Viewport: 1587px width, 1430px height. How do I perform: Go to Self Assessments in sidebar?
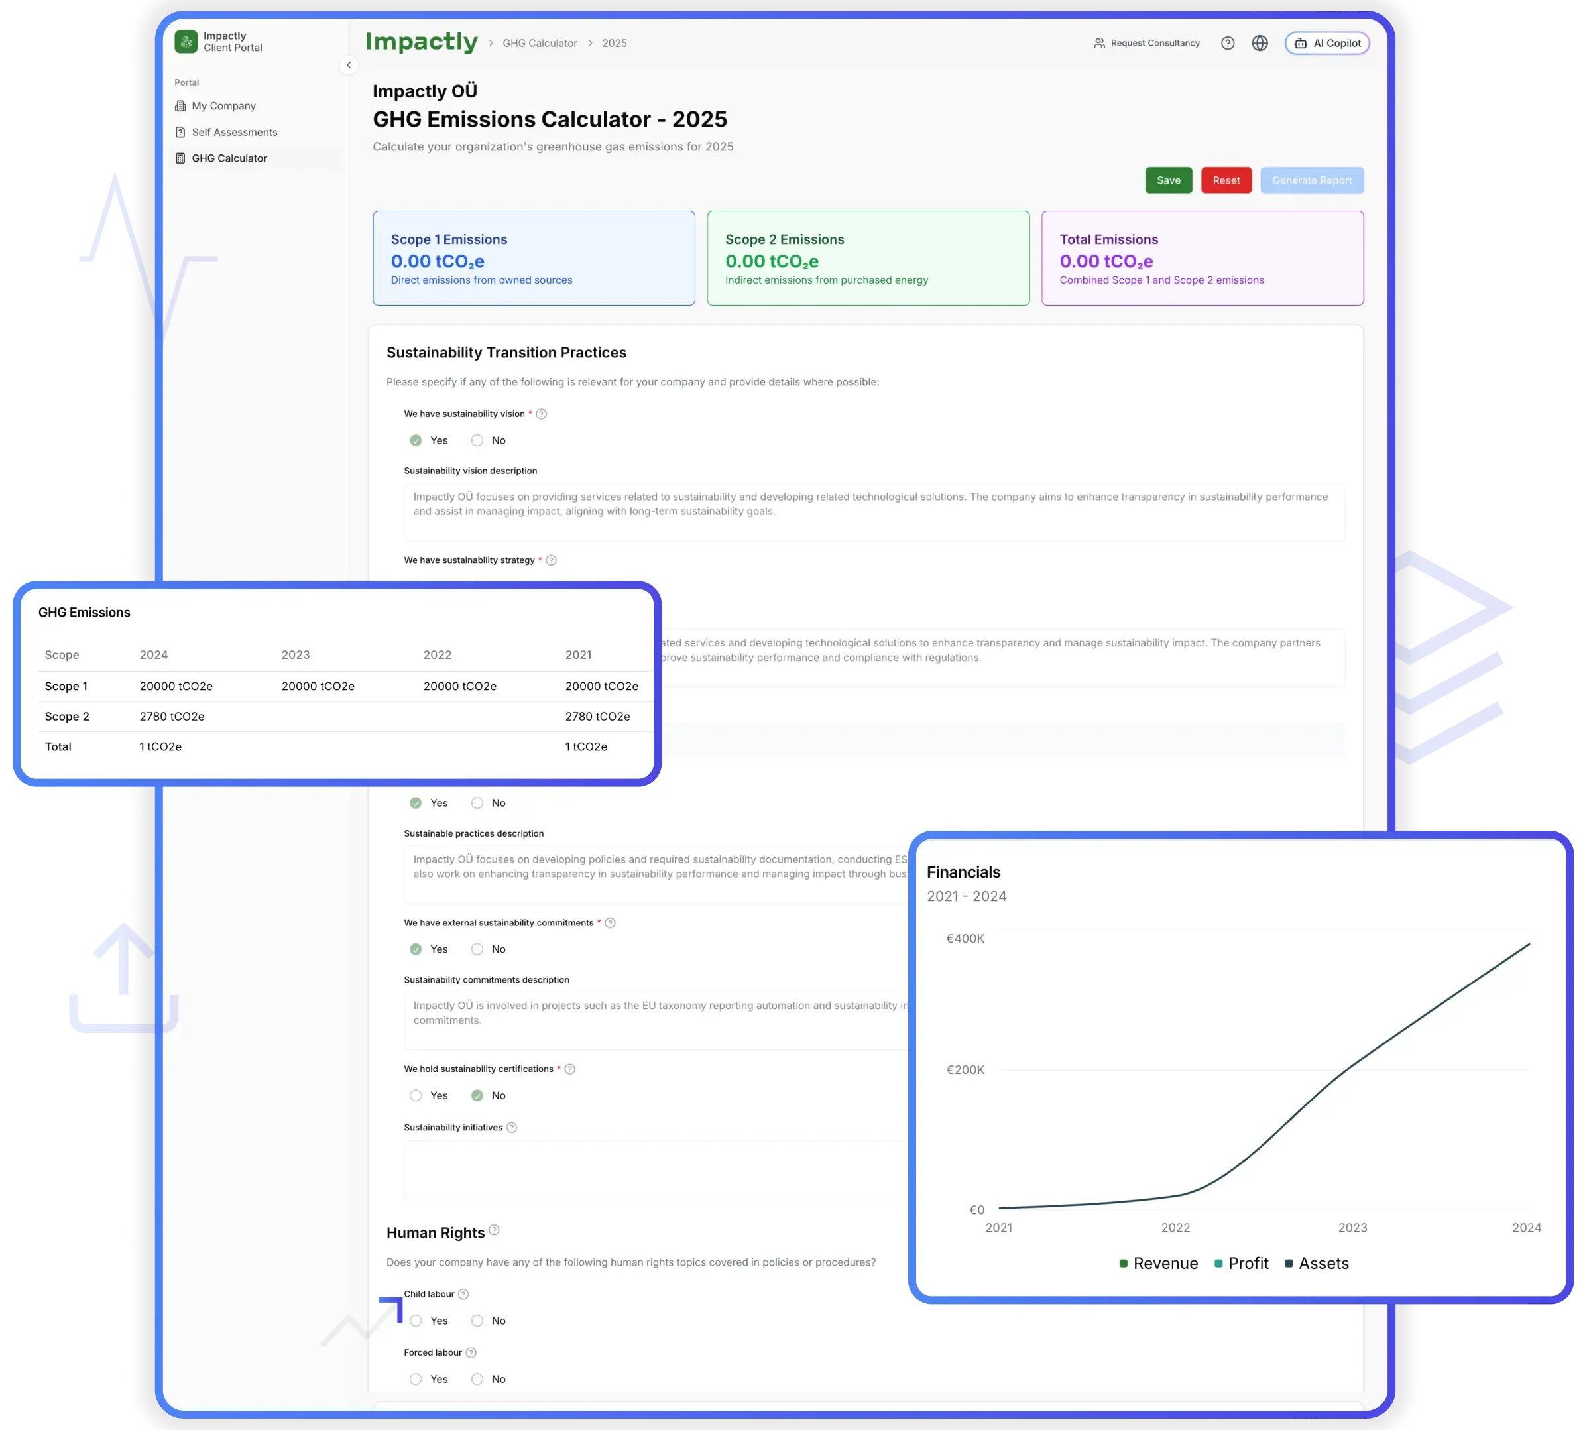[234, 132]
